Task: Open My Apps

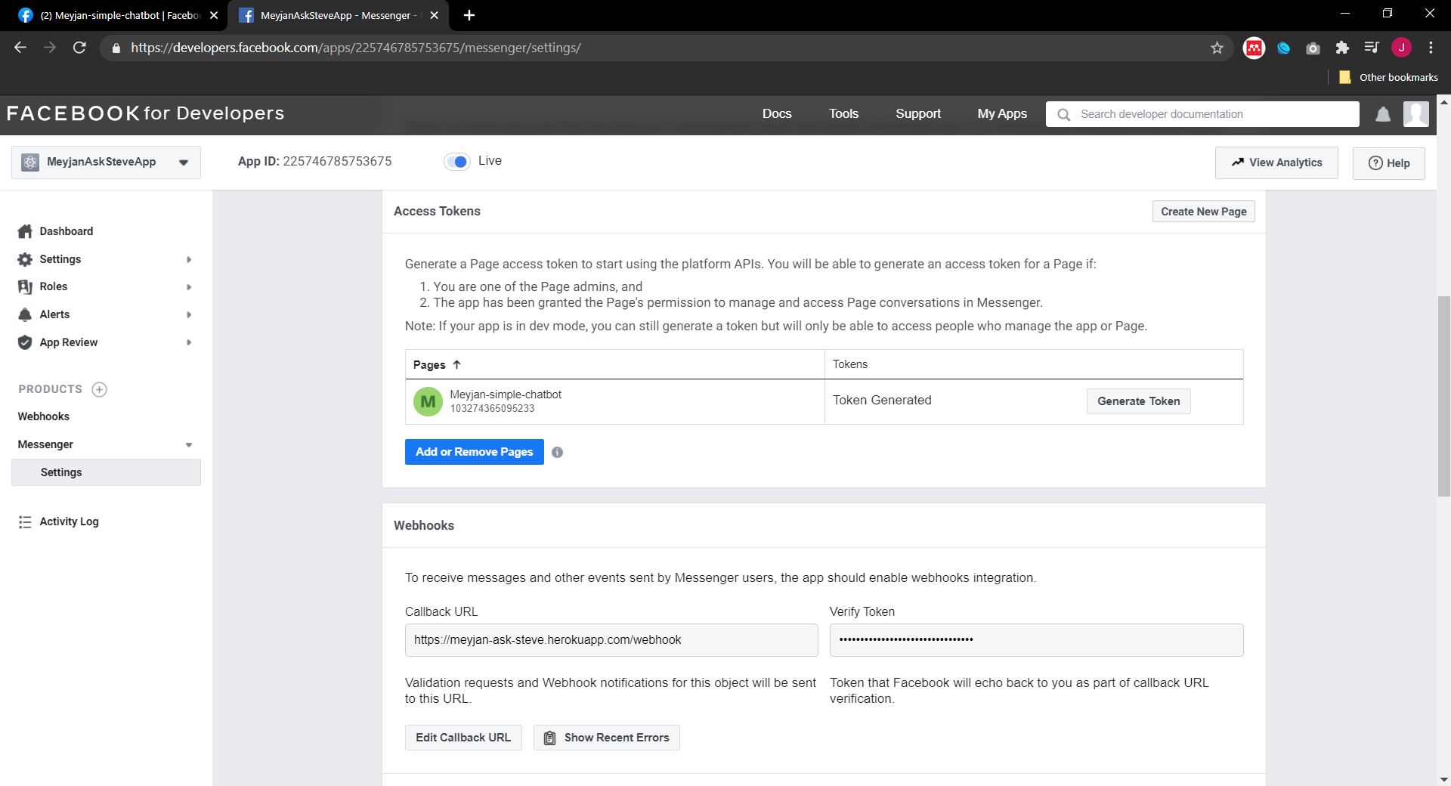Action: [1002, 113]
